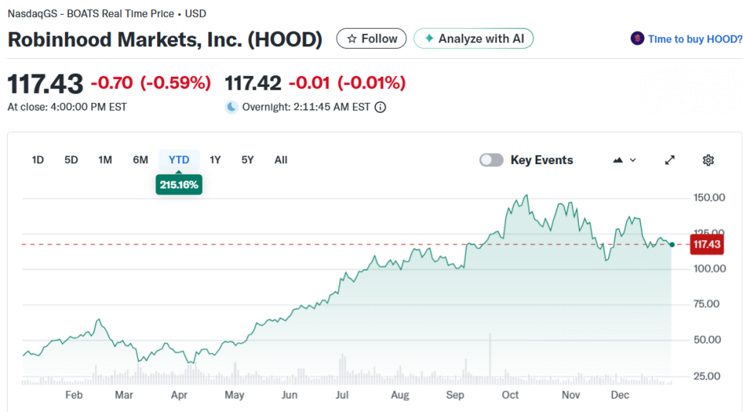Select the 5D time range
The width and height of the screenshot is (743, 412).
point(71,160)
